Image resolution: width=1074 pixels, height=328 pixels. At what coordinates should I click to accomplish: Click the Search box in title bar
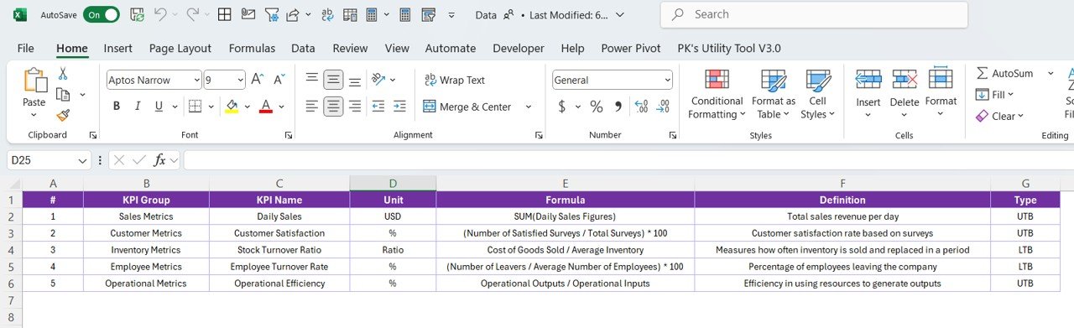[814, 14]
